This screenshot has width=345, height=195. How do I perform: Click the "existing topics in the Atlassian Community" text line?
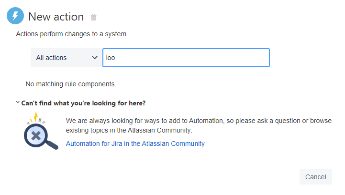pyautogui.click(x=129, y=130)
